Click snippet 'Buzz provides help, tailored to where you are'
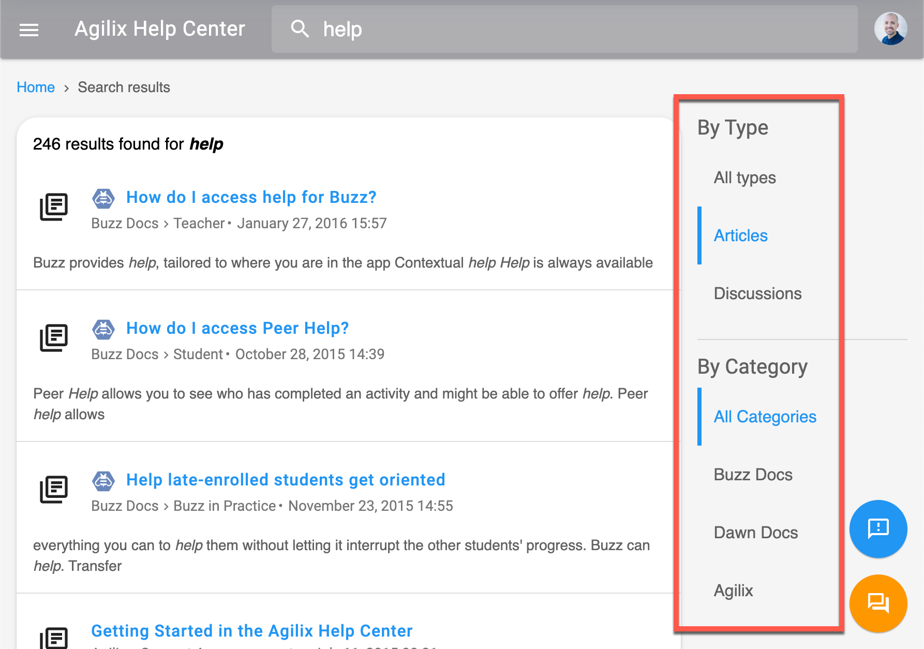The image size is (924, 649). pyautogui.click(x=343, y=262)
